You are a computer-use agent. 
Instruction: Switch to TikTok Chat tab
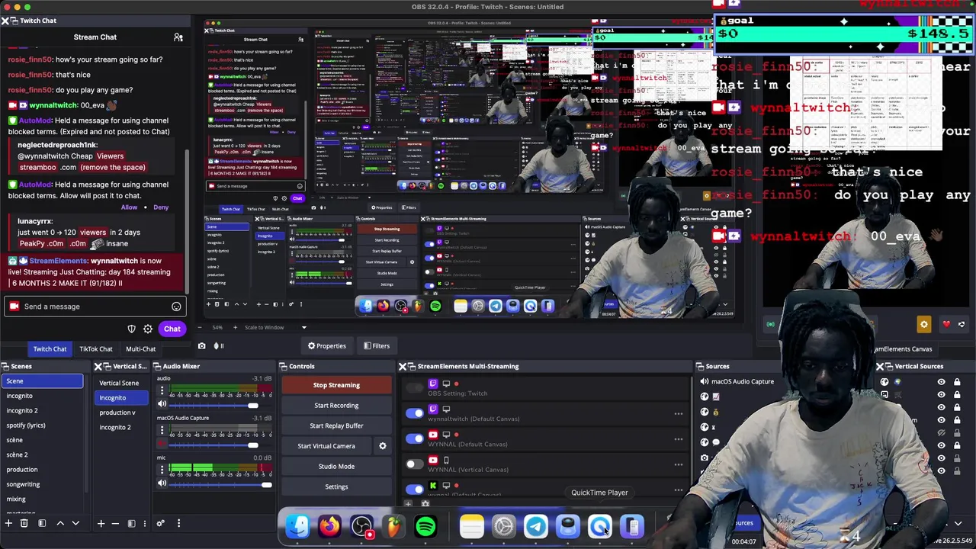(96, 348)
